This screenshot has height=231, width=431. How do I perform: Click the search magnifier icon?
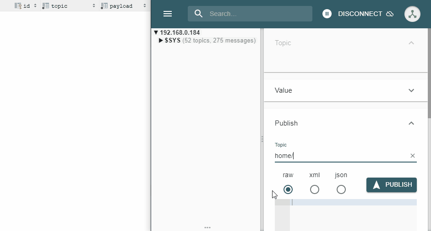[x=198, y=14]
